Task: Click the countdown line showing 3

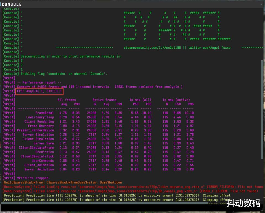Action: (x=12, y=61)
